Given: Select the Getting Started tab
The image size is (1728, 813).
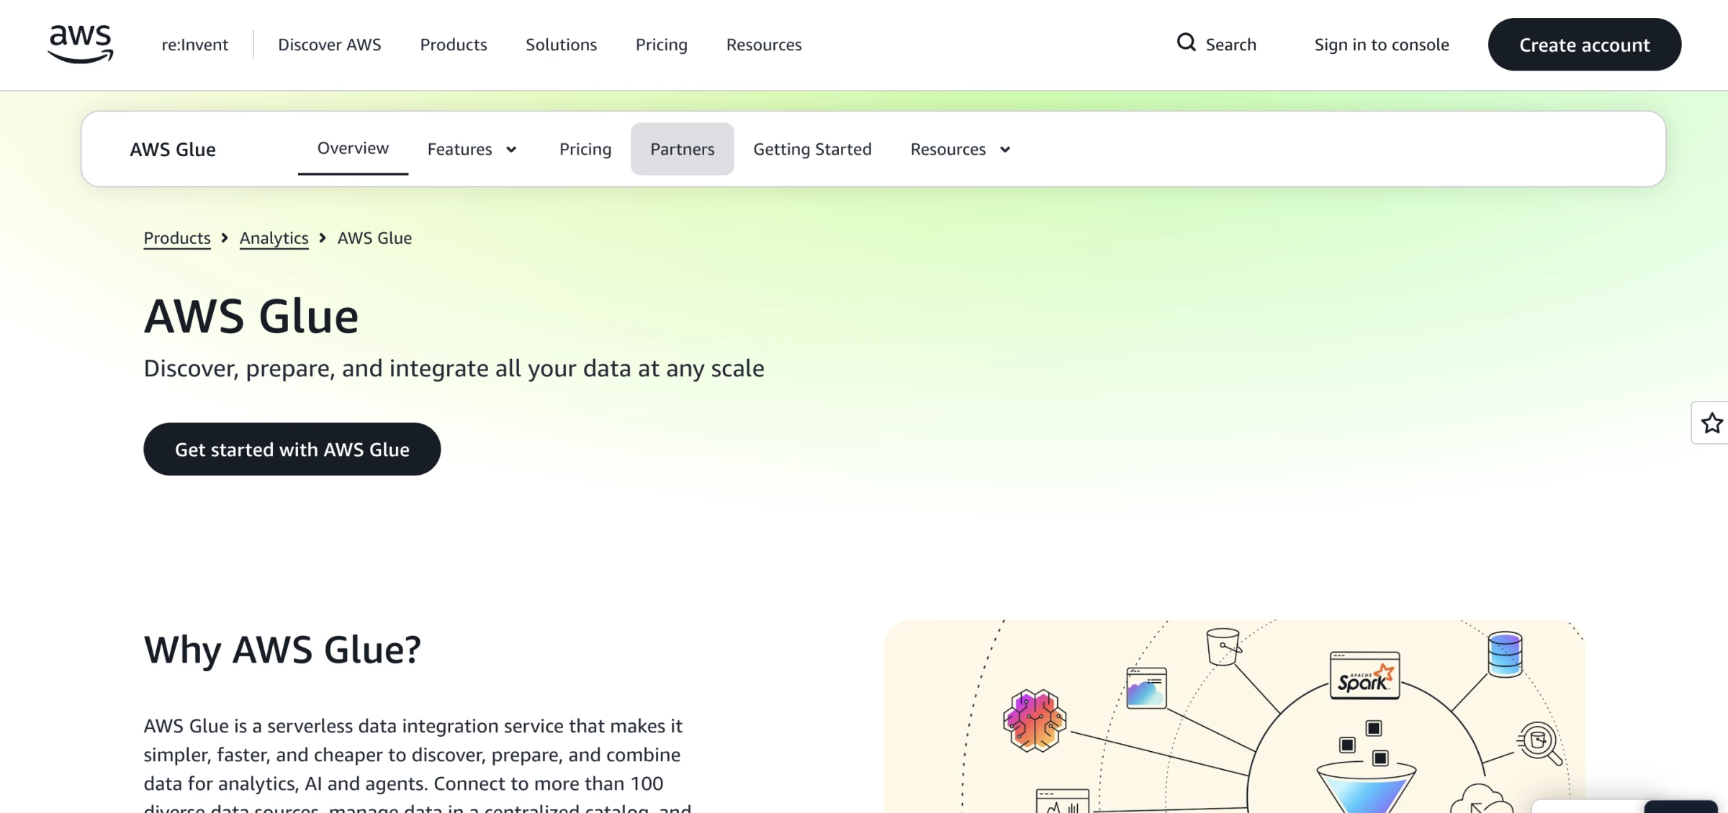Looking at the screenshot, I should pos(812,149).
